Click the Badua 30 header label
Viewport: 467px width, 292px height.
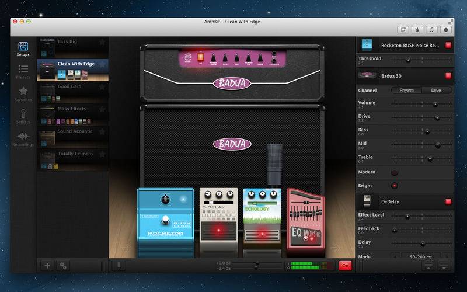[391, 76]
